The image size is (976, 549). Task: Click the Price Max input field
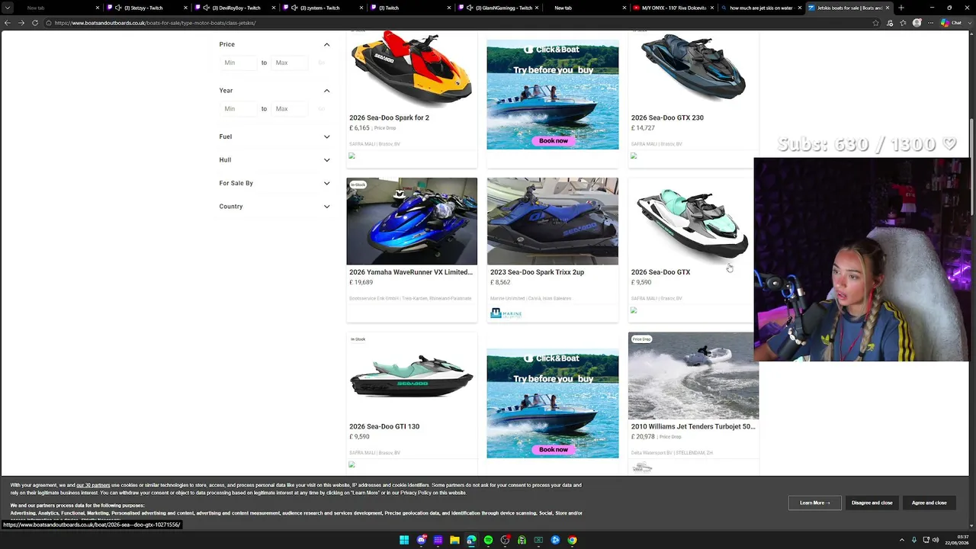point(291,63)
